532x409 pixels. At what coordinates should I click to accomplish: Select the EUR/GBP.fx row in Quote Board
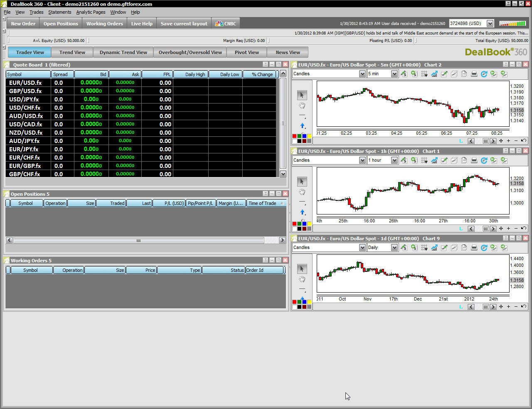(x=141, y=166)
